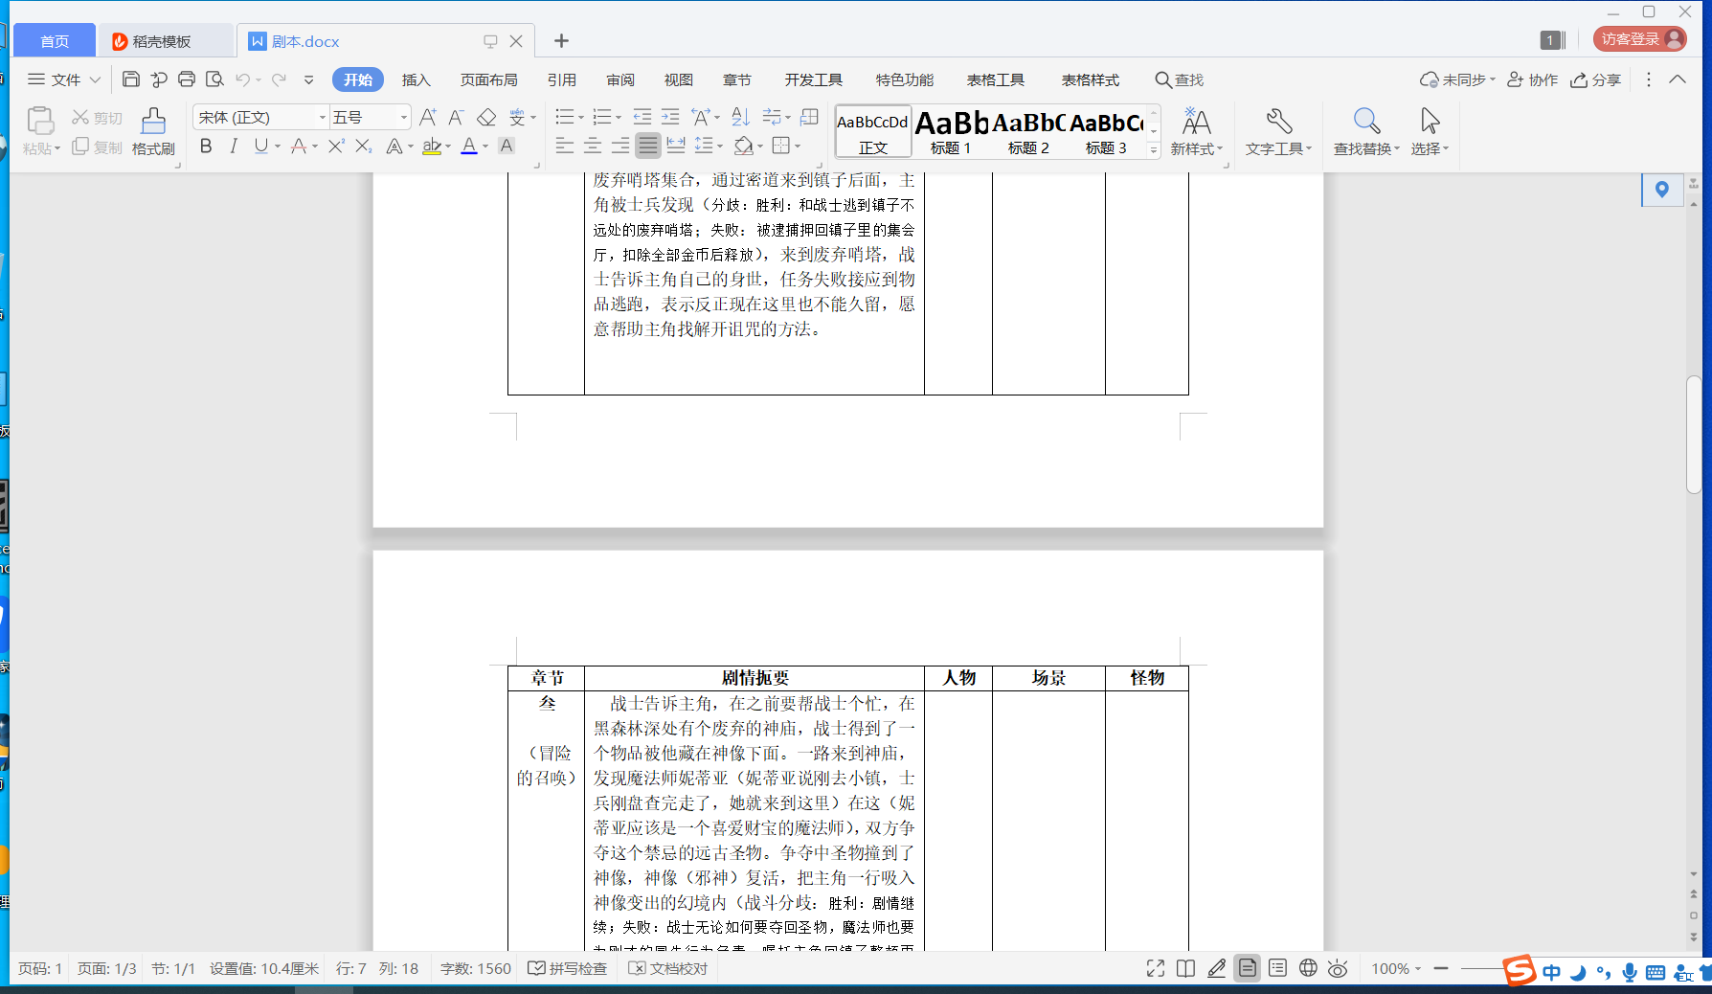Click eye protection mode icon

1338,968
